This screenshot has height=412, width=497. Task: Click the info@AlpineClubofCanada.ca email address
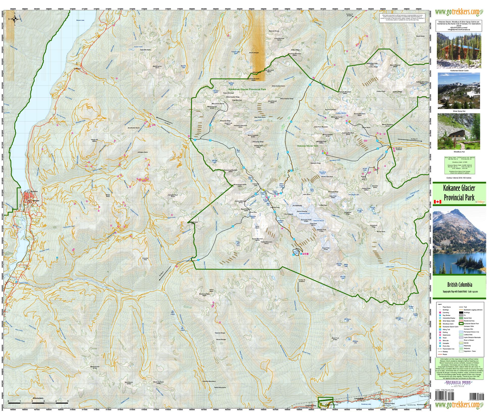coord(459,30)
